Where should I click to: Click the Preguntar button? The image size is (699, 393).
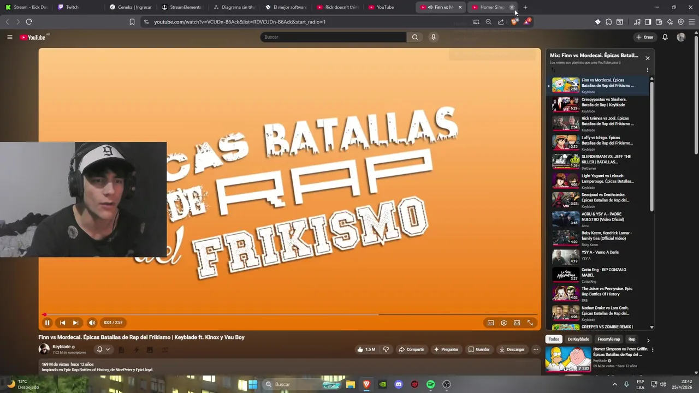[446, 349]
